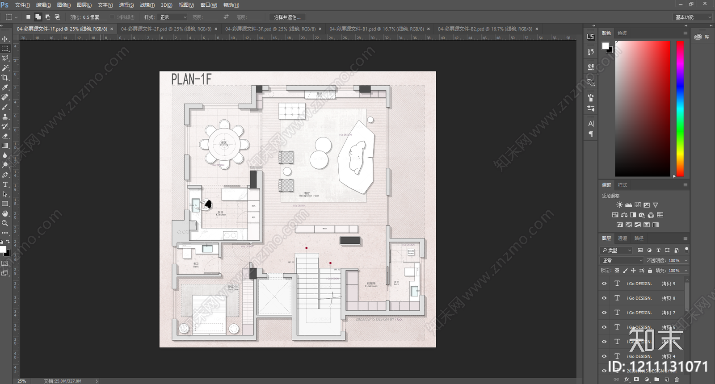Screen dimensions: 715x384
Task: Click the delete layer trash icon
Action: point(677,380)
